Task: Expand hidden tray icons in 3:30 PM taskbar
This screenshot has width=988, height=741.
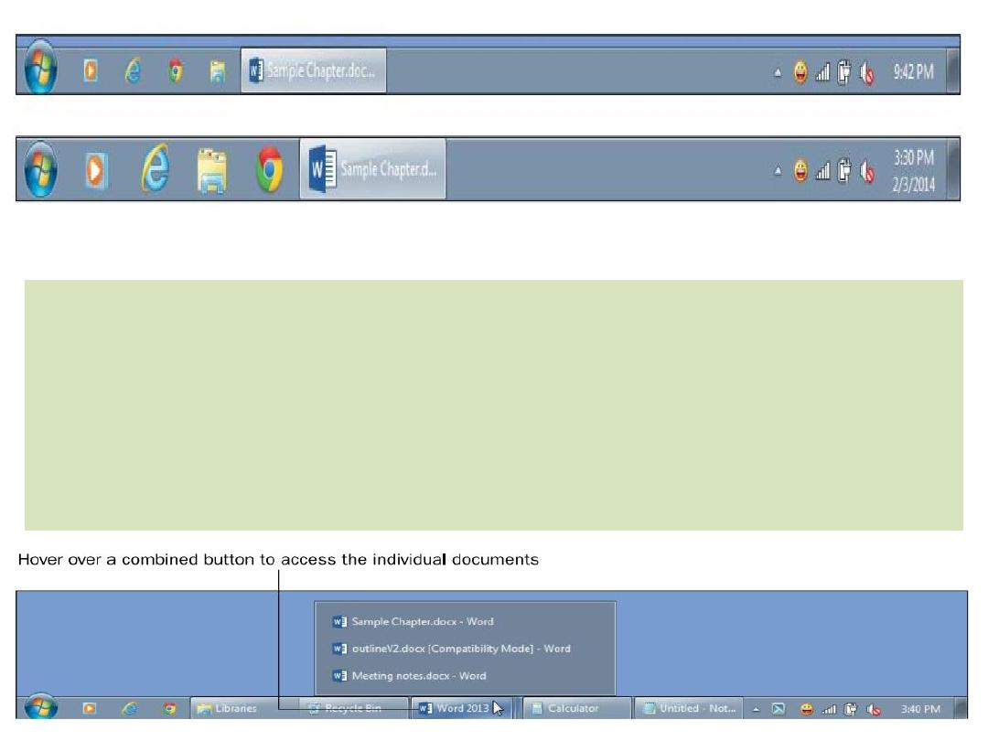Action: (778, 170)
